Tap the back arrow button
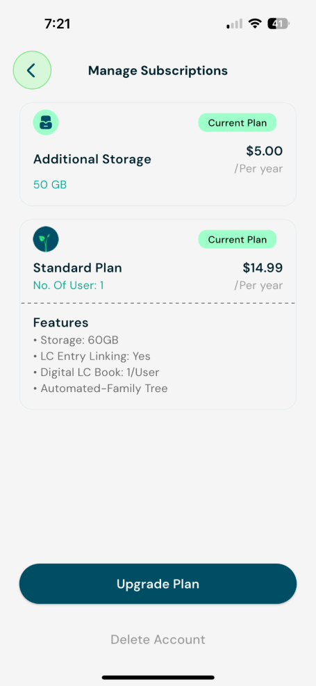The height and width of the screenshot is (686, 316). tap(32, 70)
